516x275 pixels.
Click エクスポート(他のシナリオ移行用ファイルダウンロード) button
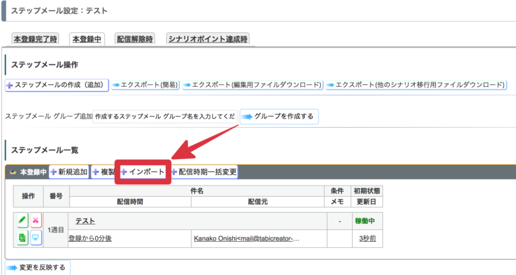tap(416, 85)
